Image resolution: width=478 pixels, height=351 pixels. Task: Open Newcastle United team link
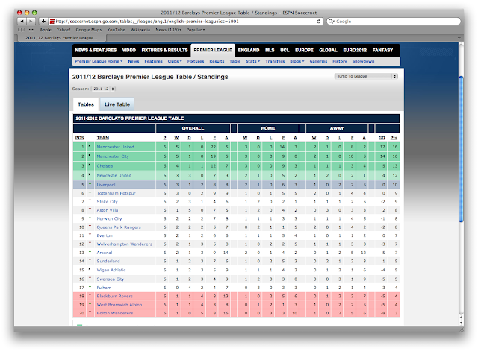coord(114,176)
